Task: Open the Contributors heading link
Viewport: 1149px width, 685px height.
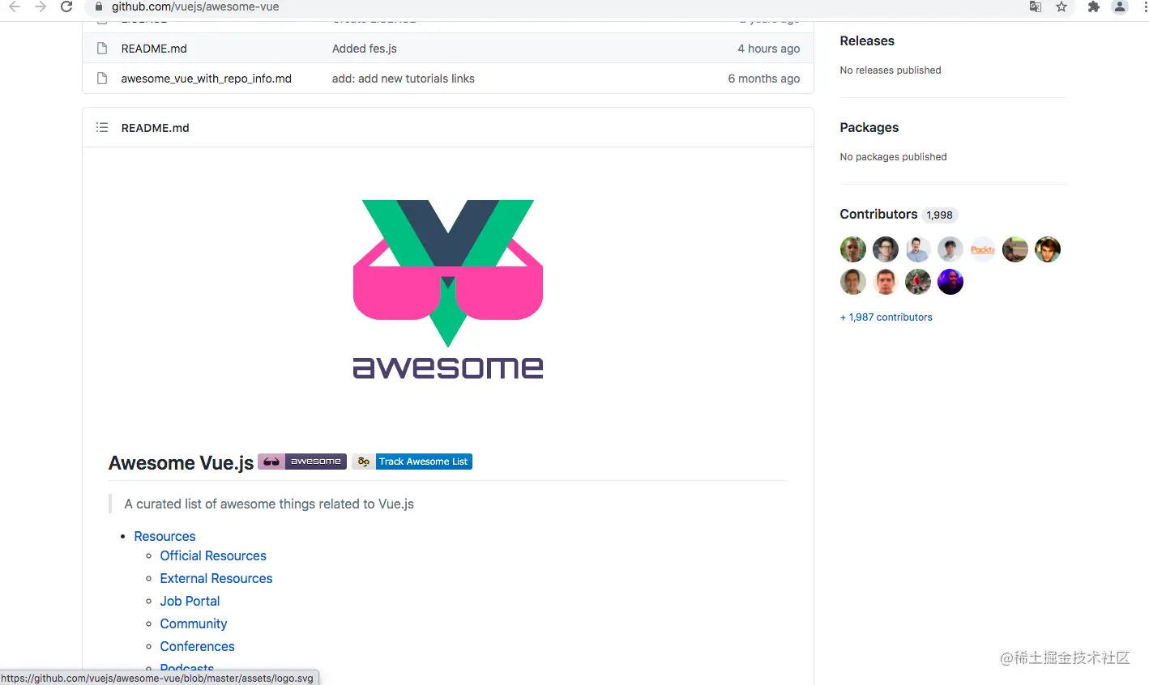Action: coord(878,215)
